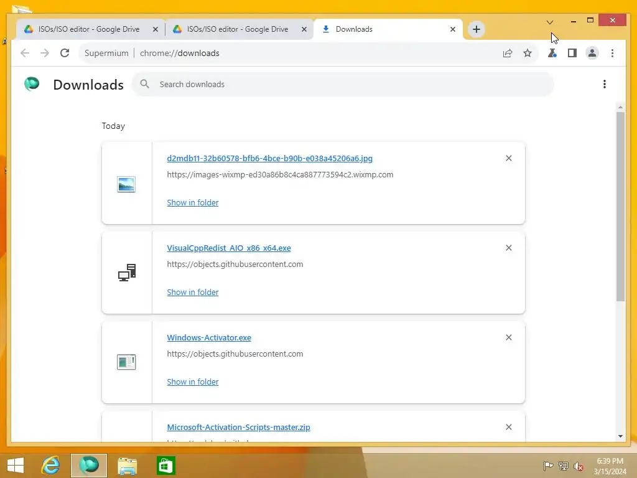Click the vertical scrollbar thumb
The height and width of the screenshot is (478, 637).
coord(620,207)
